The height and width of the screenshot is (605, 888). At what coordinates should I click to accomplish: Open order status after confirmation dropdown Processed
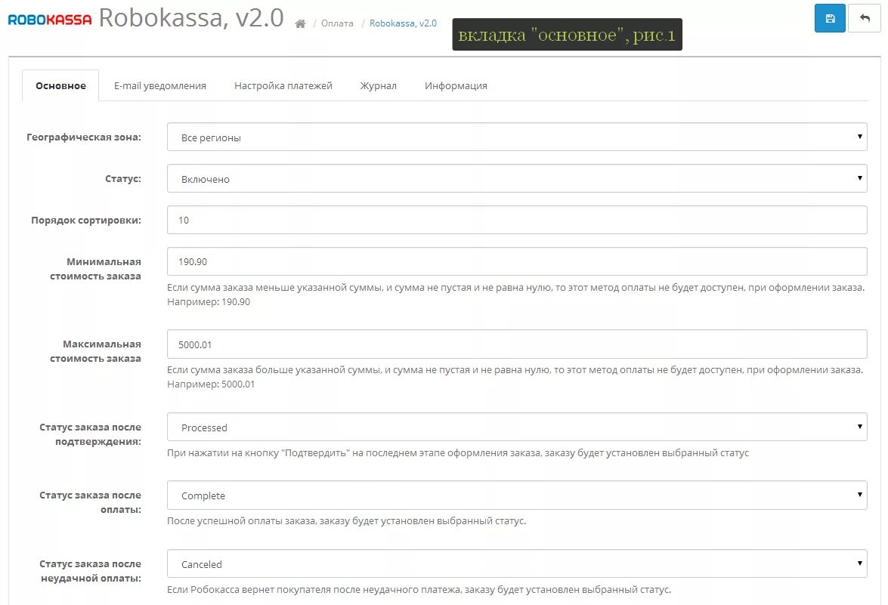[517, 428]
